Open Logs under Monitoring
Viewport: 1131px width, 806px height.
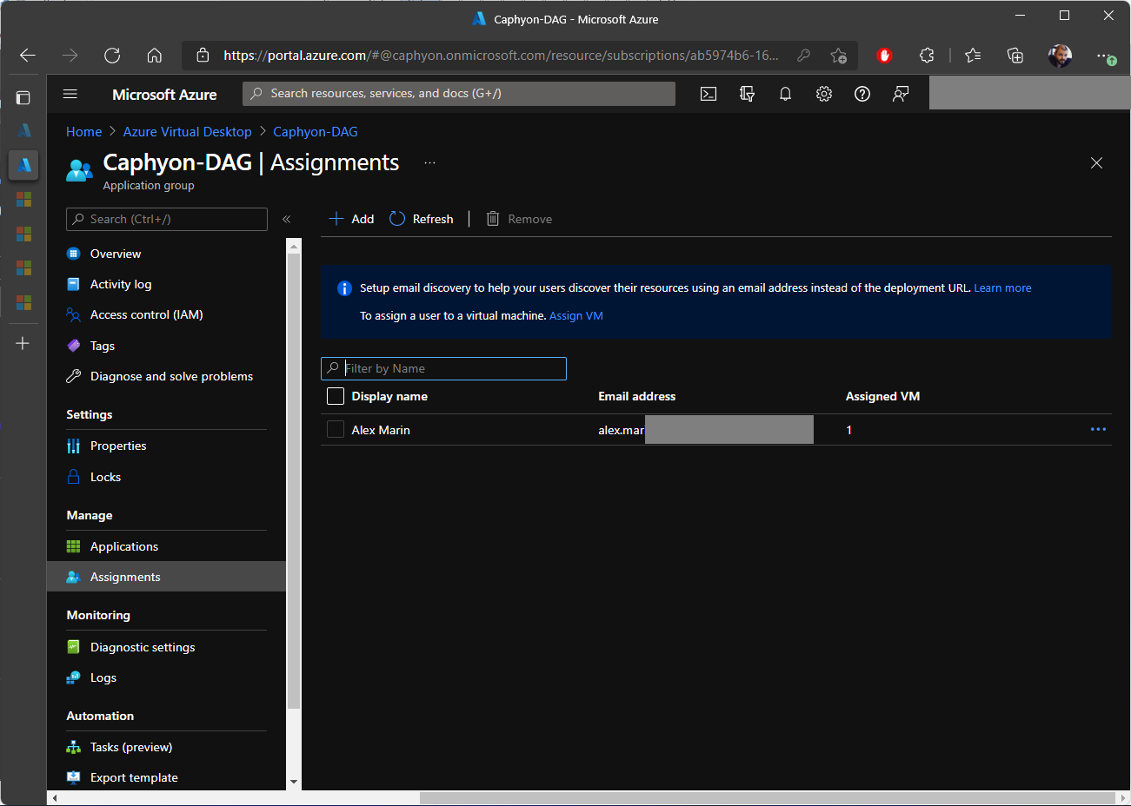pyautogui.click(x=166, y=677)
